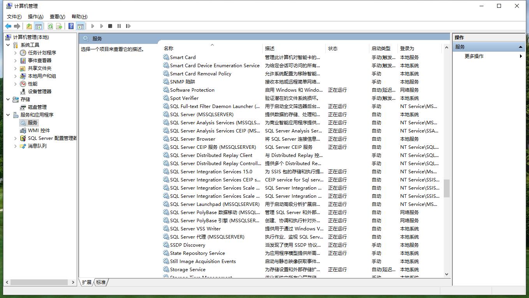Refresh the services list using the refresh icon
The width and height of the screenshot is (529, 298).
pos(51,26)
